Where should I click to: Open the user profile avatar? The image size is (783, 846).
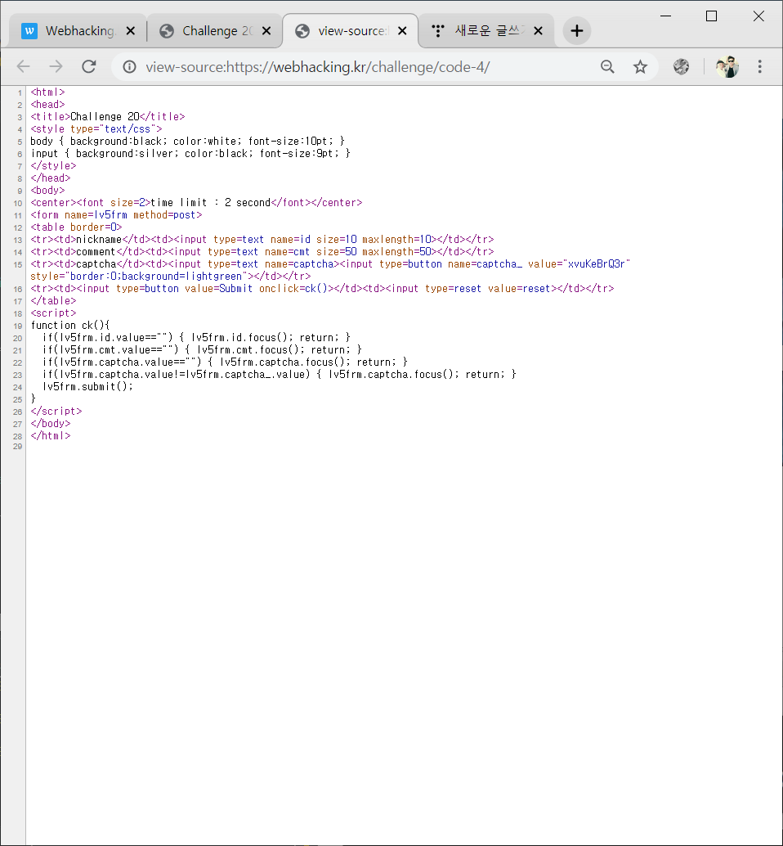pyautogui.click(x=727, y=67)
